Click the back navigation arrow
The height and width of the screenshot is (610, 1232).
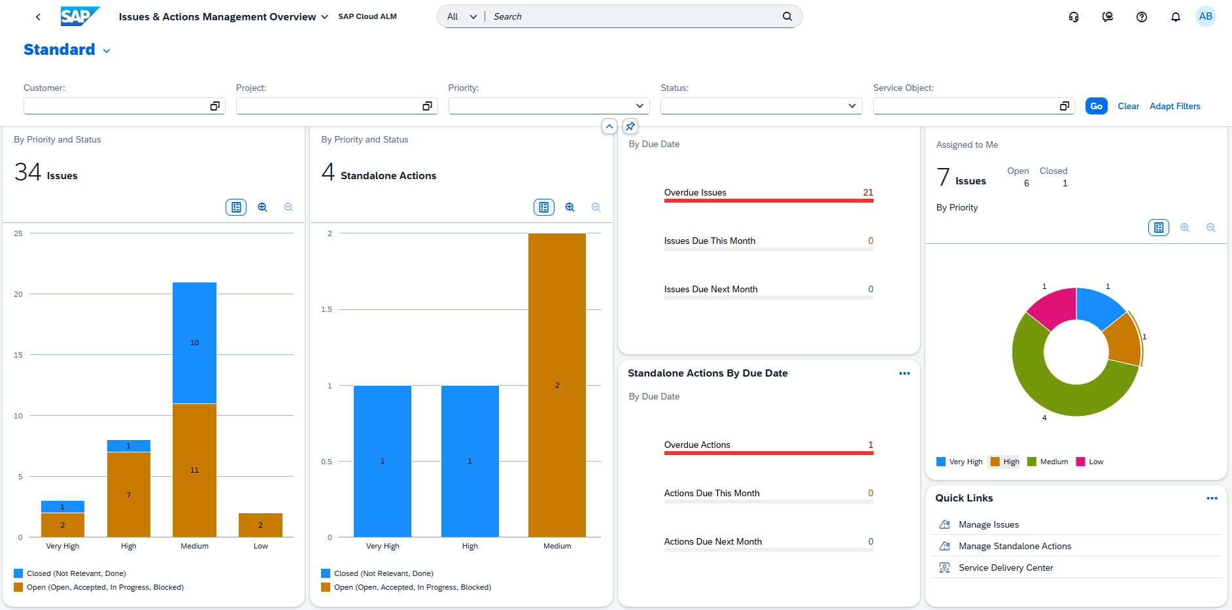[x=38, y=17]
